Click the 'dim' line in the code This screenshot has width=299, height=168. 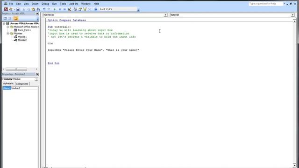50,43
